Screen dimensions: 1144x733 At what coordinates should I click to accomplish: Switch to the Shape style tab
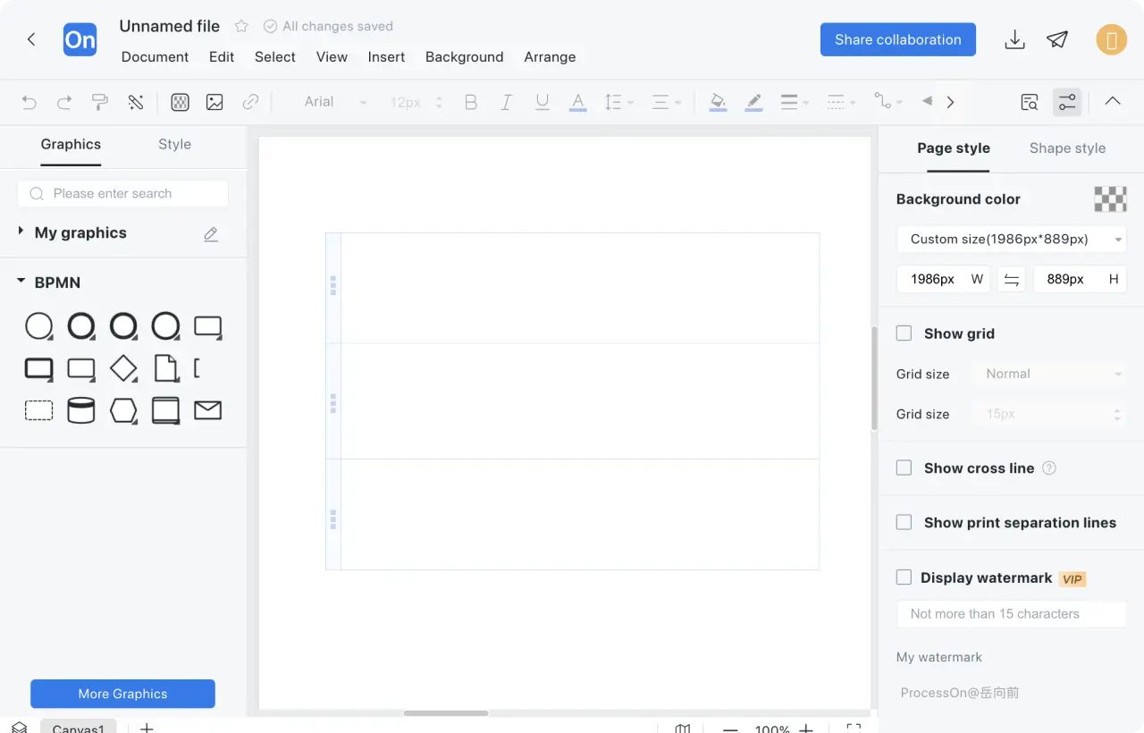[1067, 148]
